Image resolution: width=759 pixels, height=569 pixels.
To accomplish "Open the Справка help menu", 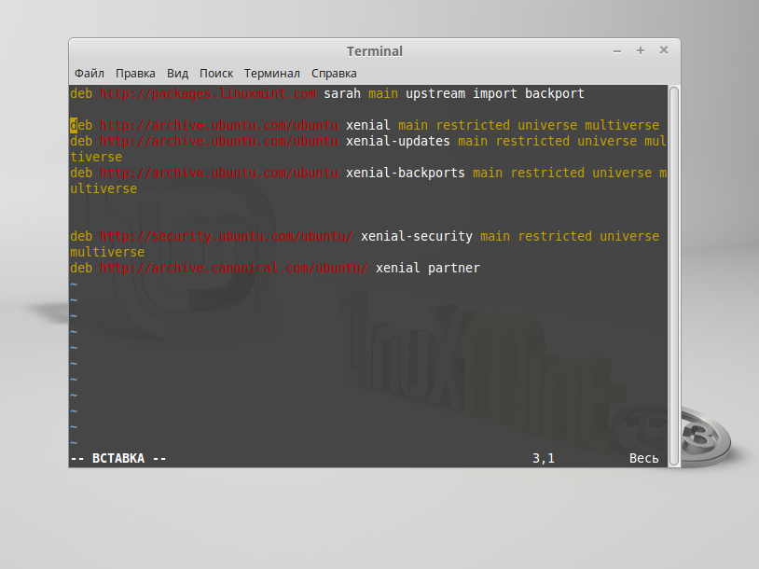I will [x=334, y=73].
